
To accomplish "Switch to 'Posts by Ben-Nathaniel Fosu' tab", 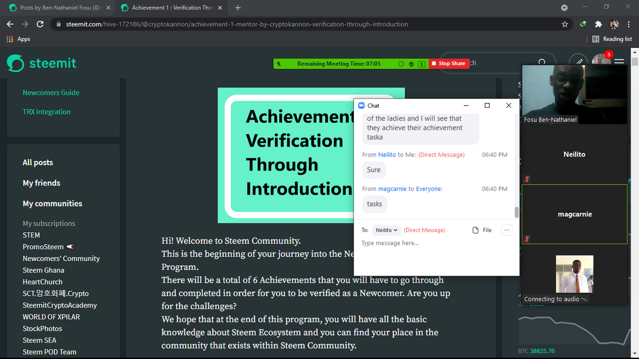I will click(x=58, y=8).
